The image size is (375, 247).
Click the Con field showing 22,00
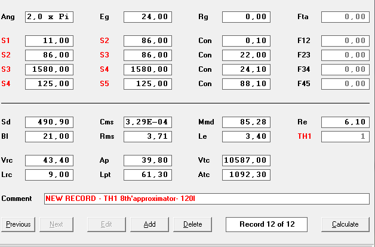[x=247, y=56]
